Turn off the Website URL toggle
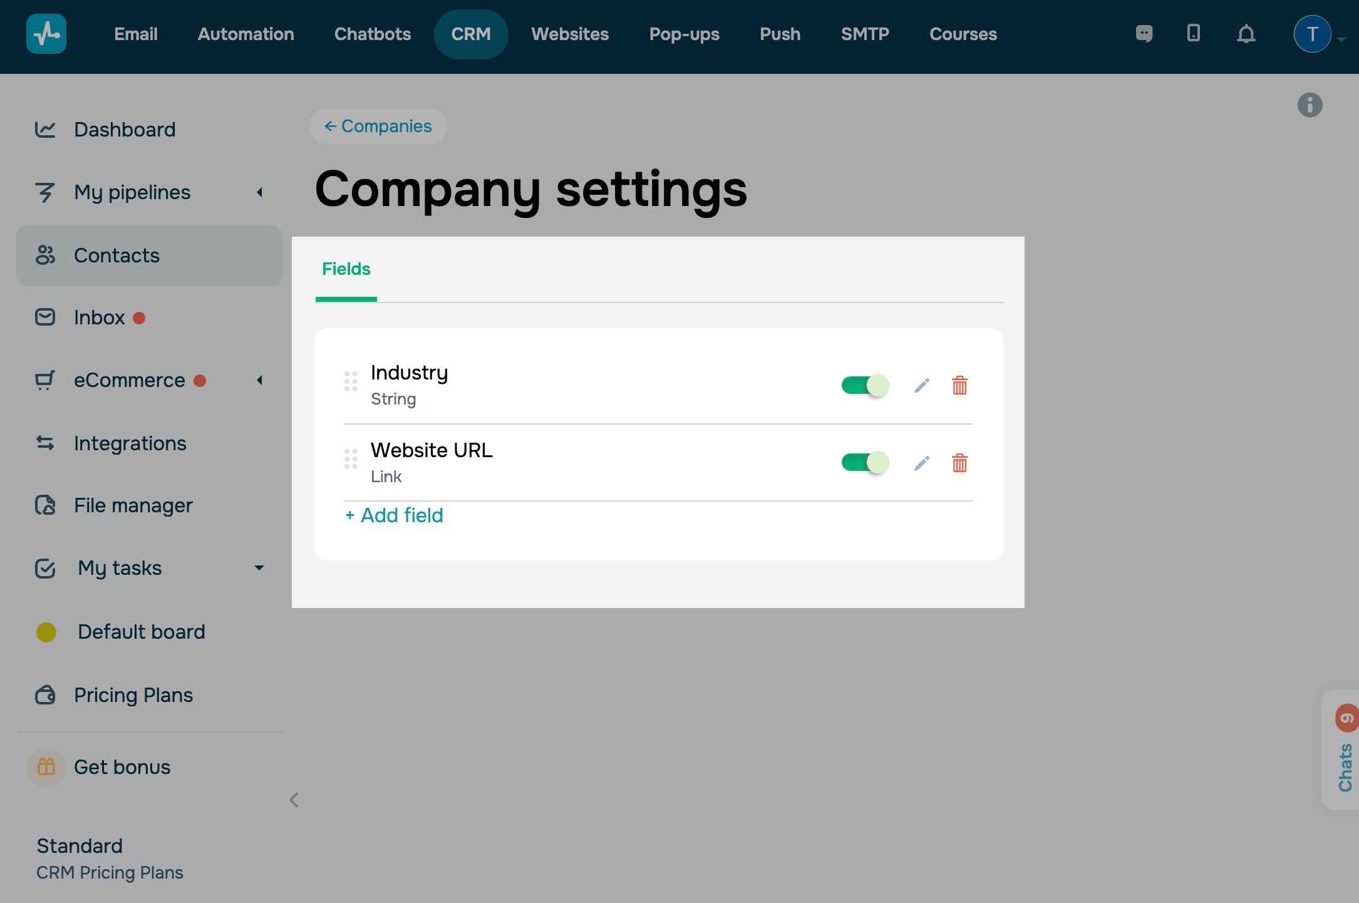 coord(865,463)
